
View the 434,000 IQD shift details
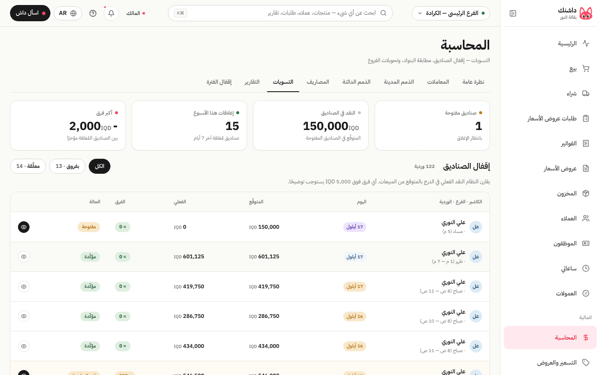(x=24, y=346)
